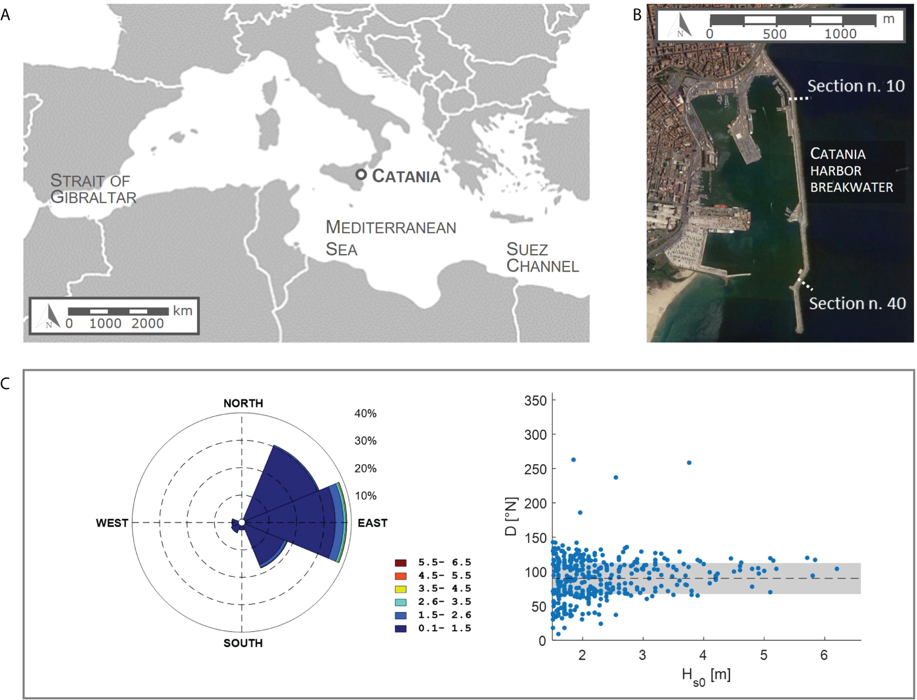
Task: Select the cyan 2.6-3.5 legend swatch
Action: 401,602
